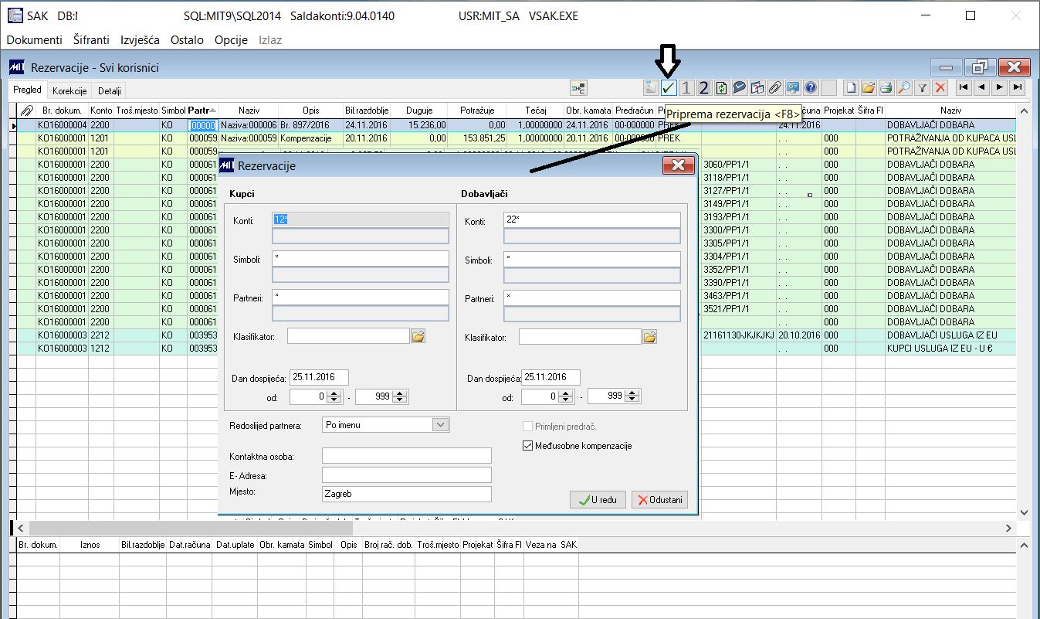Screen dimensions: 1040x619
Task: Confirm with U redu button
Action: 598,500
